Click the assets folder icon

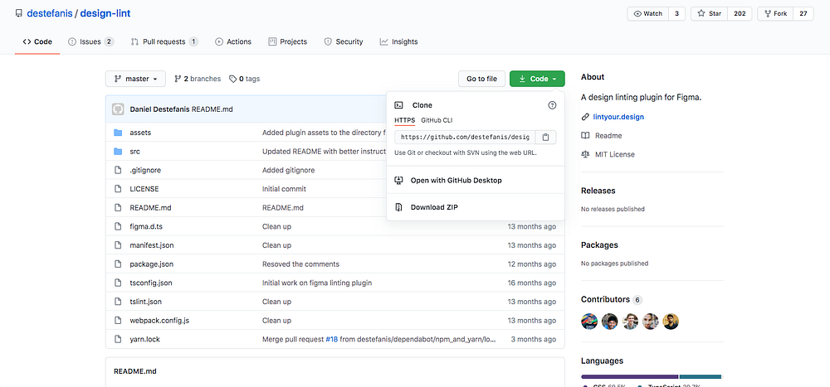(118, 133)
